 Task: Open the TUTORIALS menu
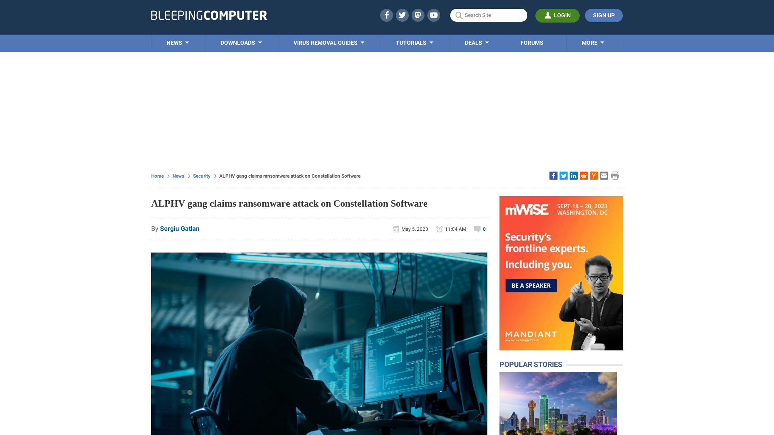pyautogui.click(x=415, y=42)
